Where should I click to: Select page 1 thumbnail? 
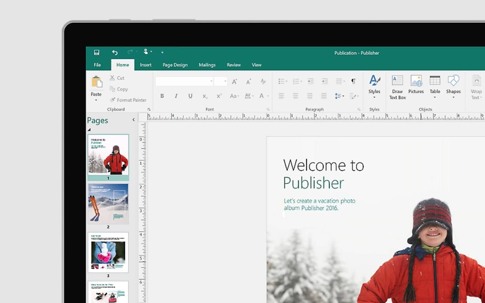pos(108,155)
